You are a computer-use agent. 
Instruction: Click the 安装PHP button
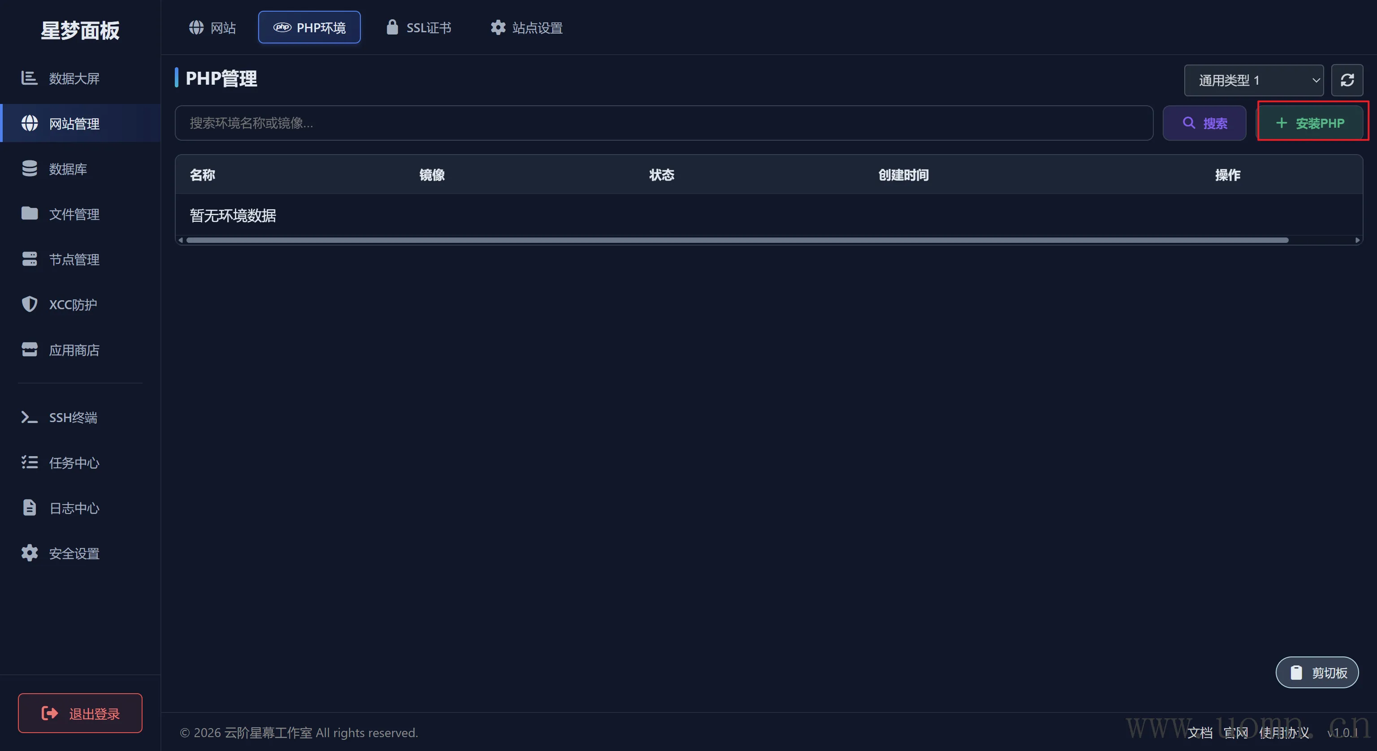pyautogui.click(x=1310, y=123)
